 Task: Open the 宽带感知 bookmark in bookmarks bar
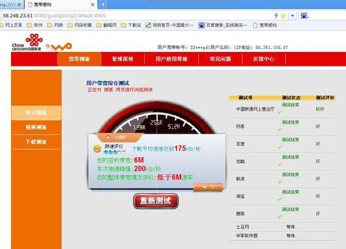[x=265, y=25]
